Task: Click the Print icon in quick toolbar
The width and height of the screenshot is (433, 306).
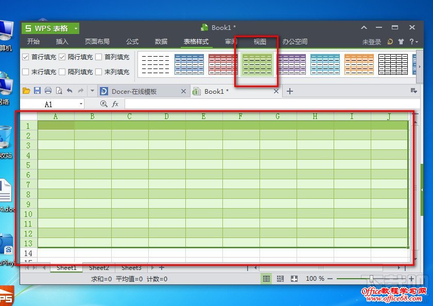Action: 48,91
